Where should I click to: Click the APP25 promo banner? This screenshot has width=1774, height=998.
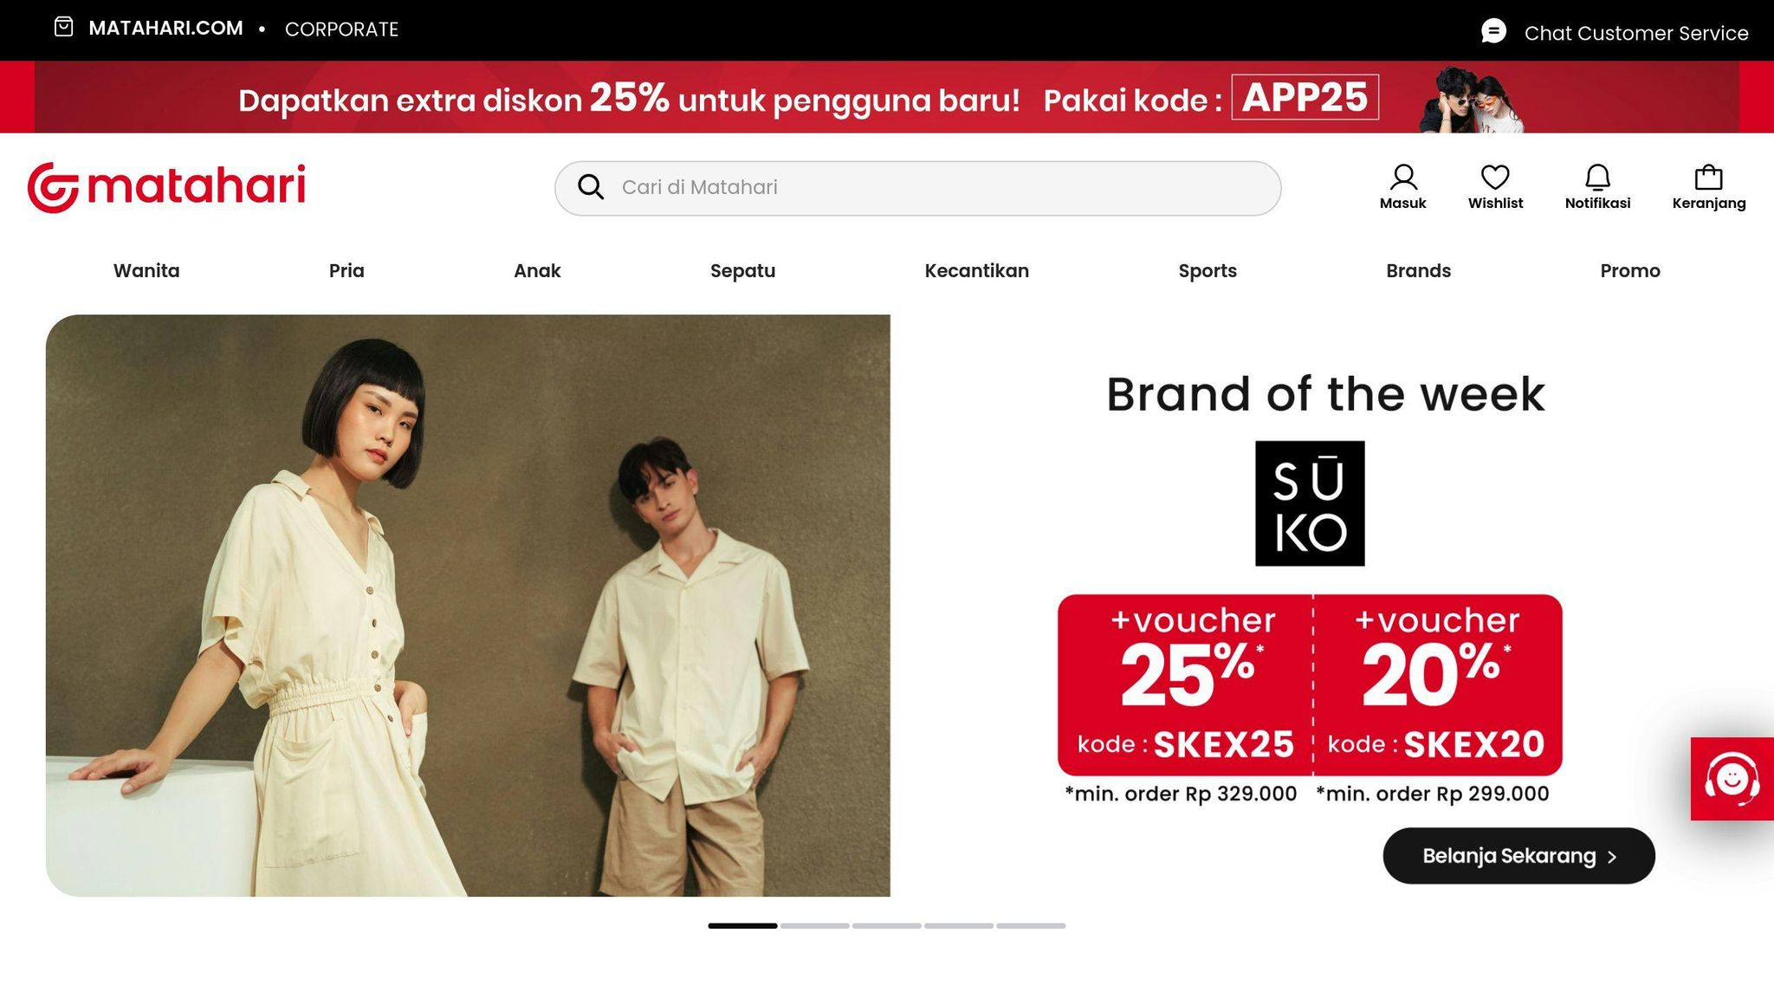click(886, 97)
